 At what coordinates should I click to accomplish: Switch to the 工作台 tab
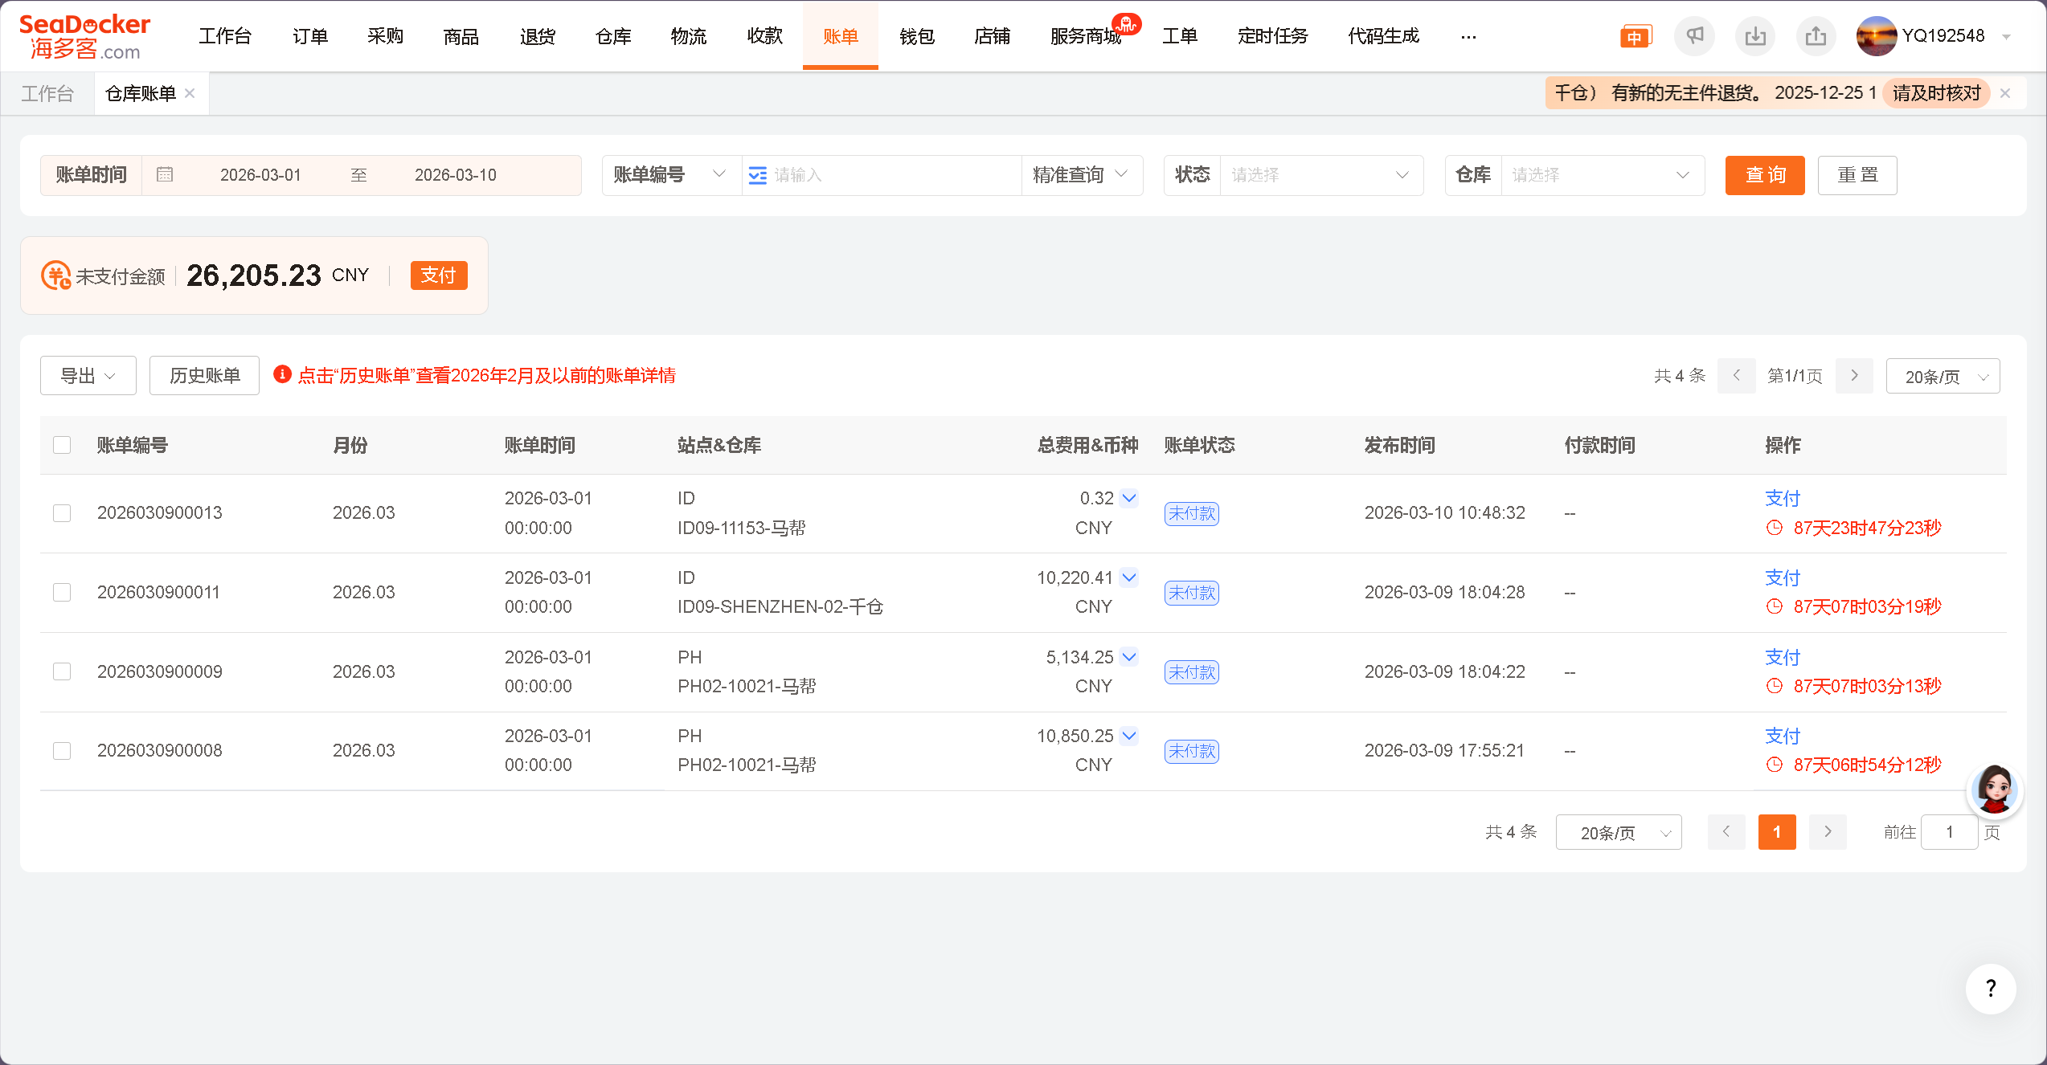pyautogui.click(x=47, y=94)
